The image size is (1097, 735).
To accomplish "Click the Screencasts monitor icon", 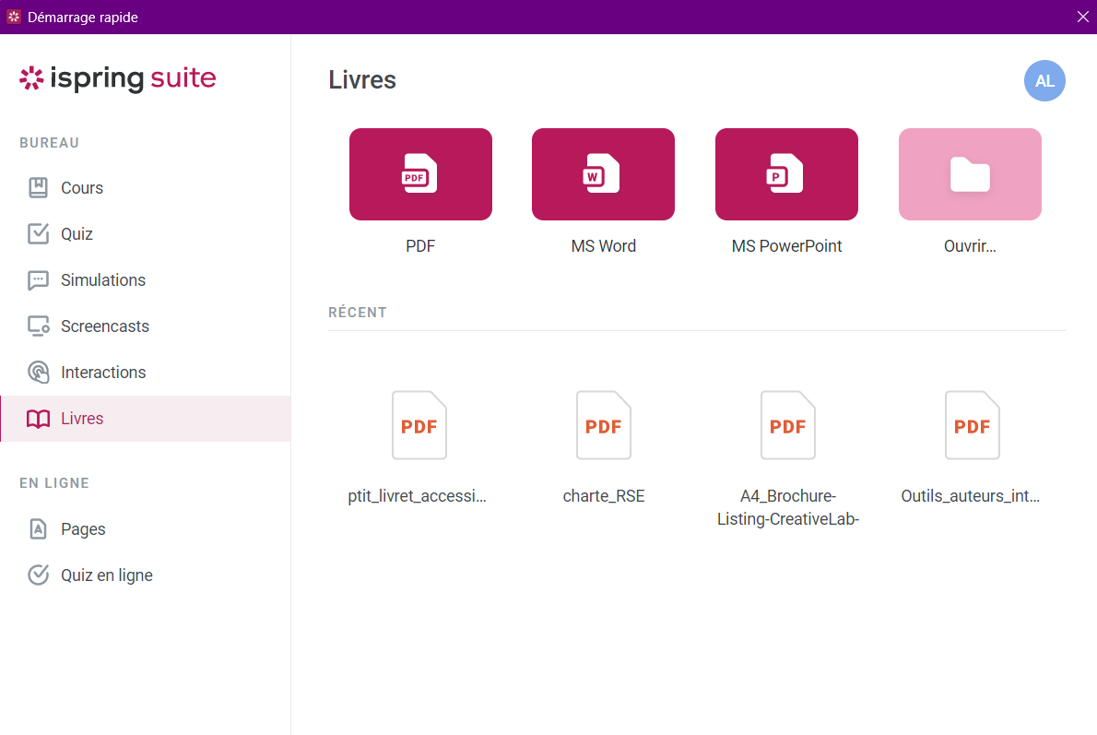I will 38,326.
